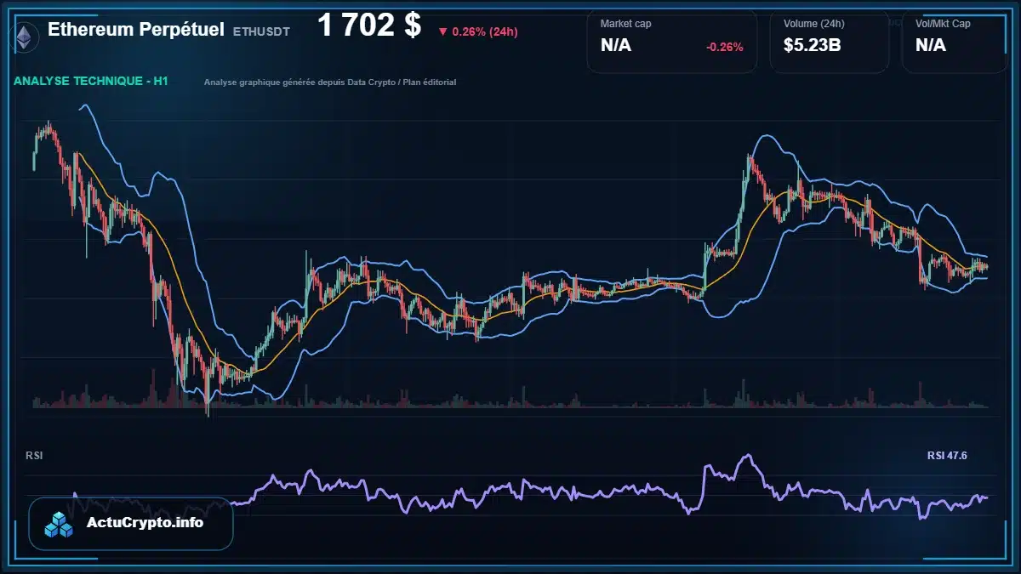
Task: Click the $5.23B volume value
Action: tap(813, 45)
